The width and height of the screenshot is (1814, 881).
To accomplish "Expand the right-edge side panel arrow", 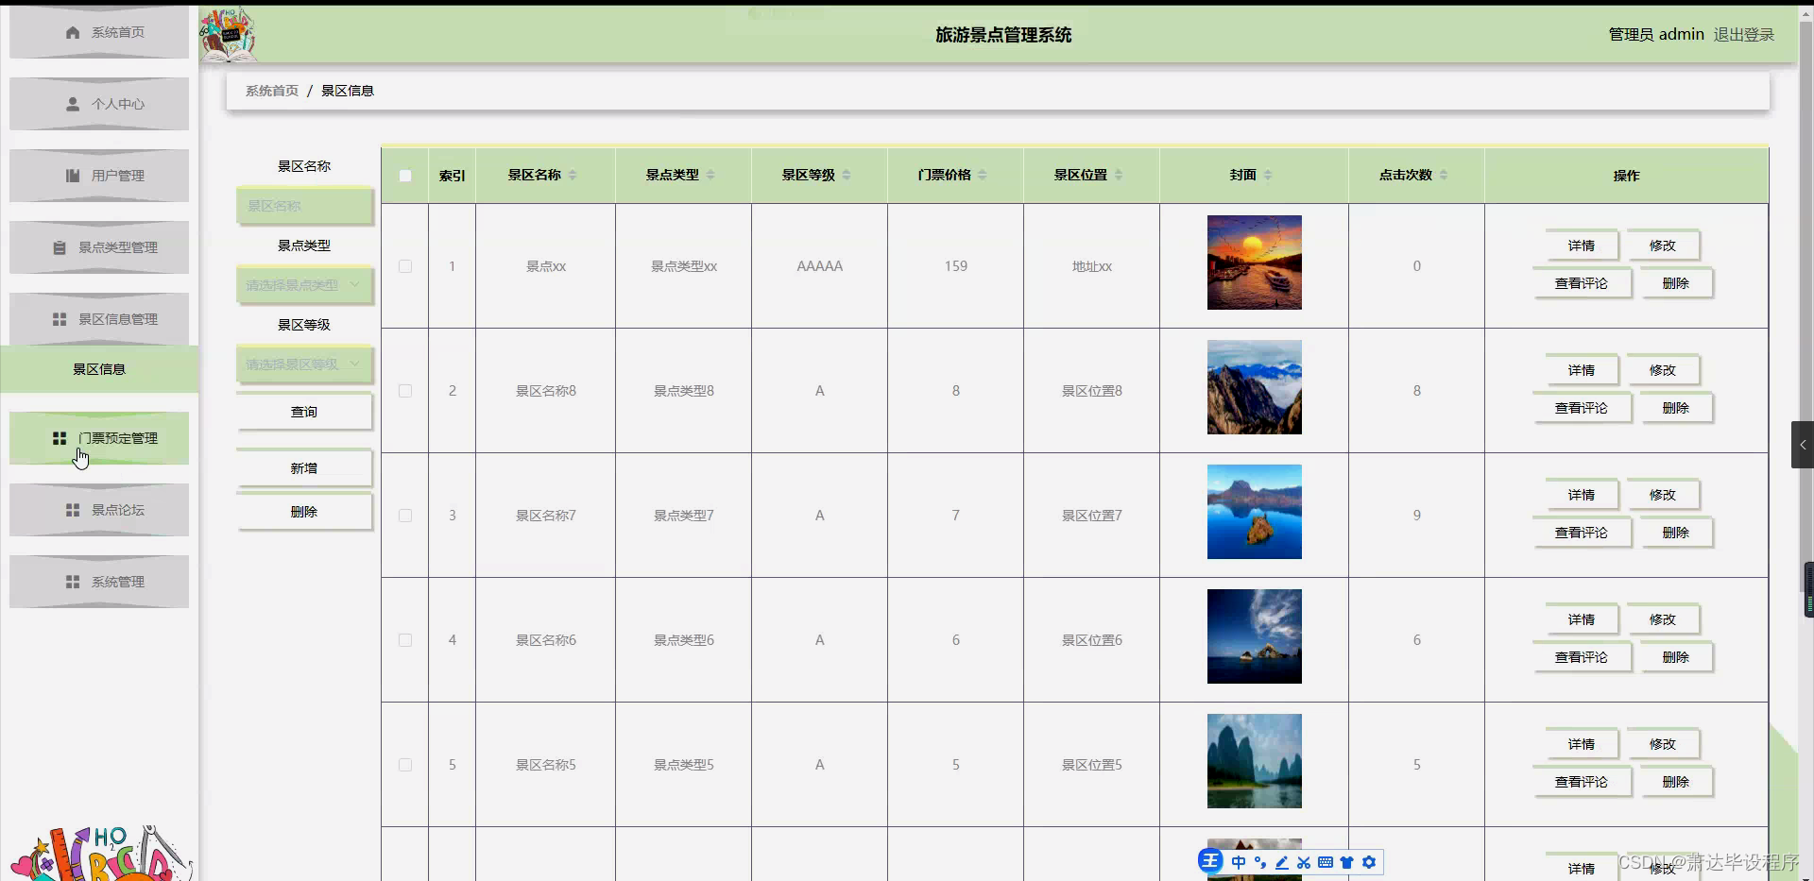I will [1803, 445].
